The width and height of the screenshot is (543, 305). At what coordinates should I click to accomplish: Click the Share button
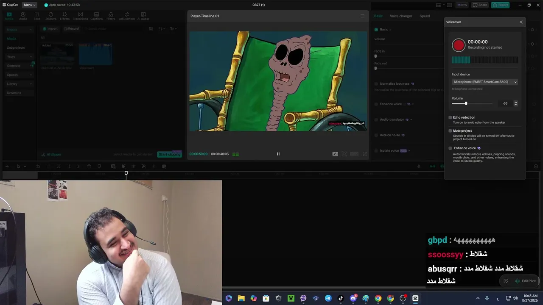click(480, 5)
